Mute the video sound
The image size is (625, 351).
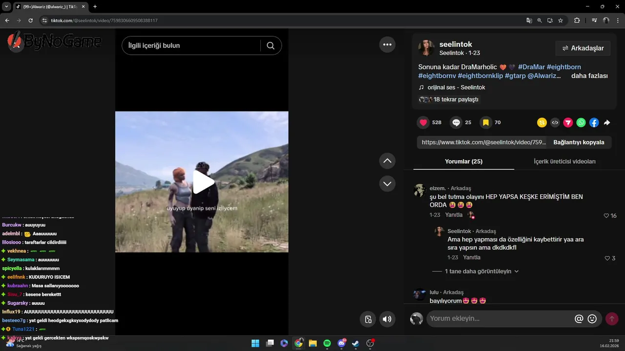[x=387, y=319]
